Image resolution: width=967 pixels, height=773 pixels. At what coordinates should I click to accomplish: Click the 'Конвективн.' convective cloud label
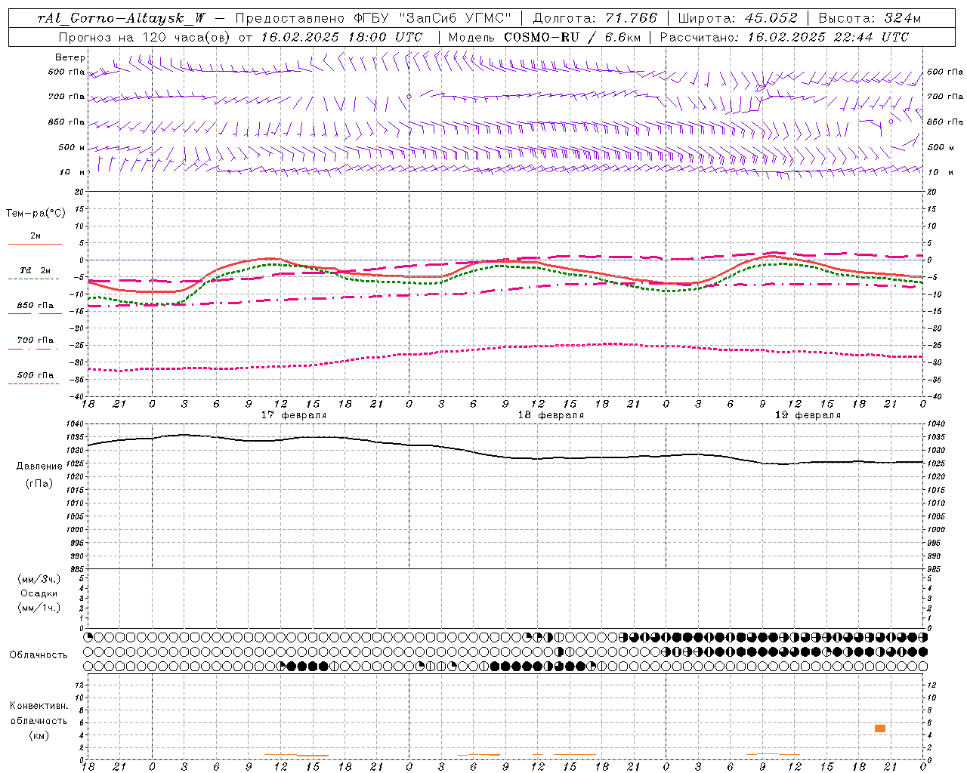(x=39, y=706)
